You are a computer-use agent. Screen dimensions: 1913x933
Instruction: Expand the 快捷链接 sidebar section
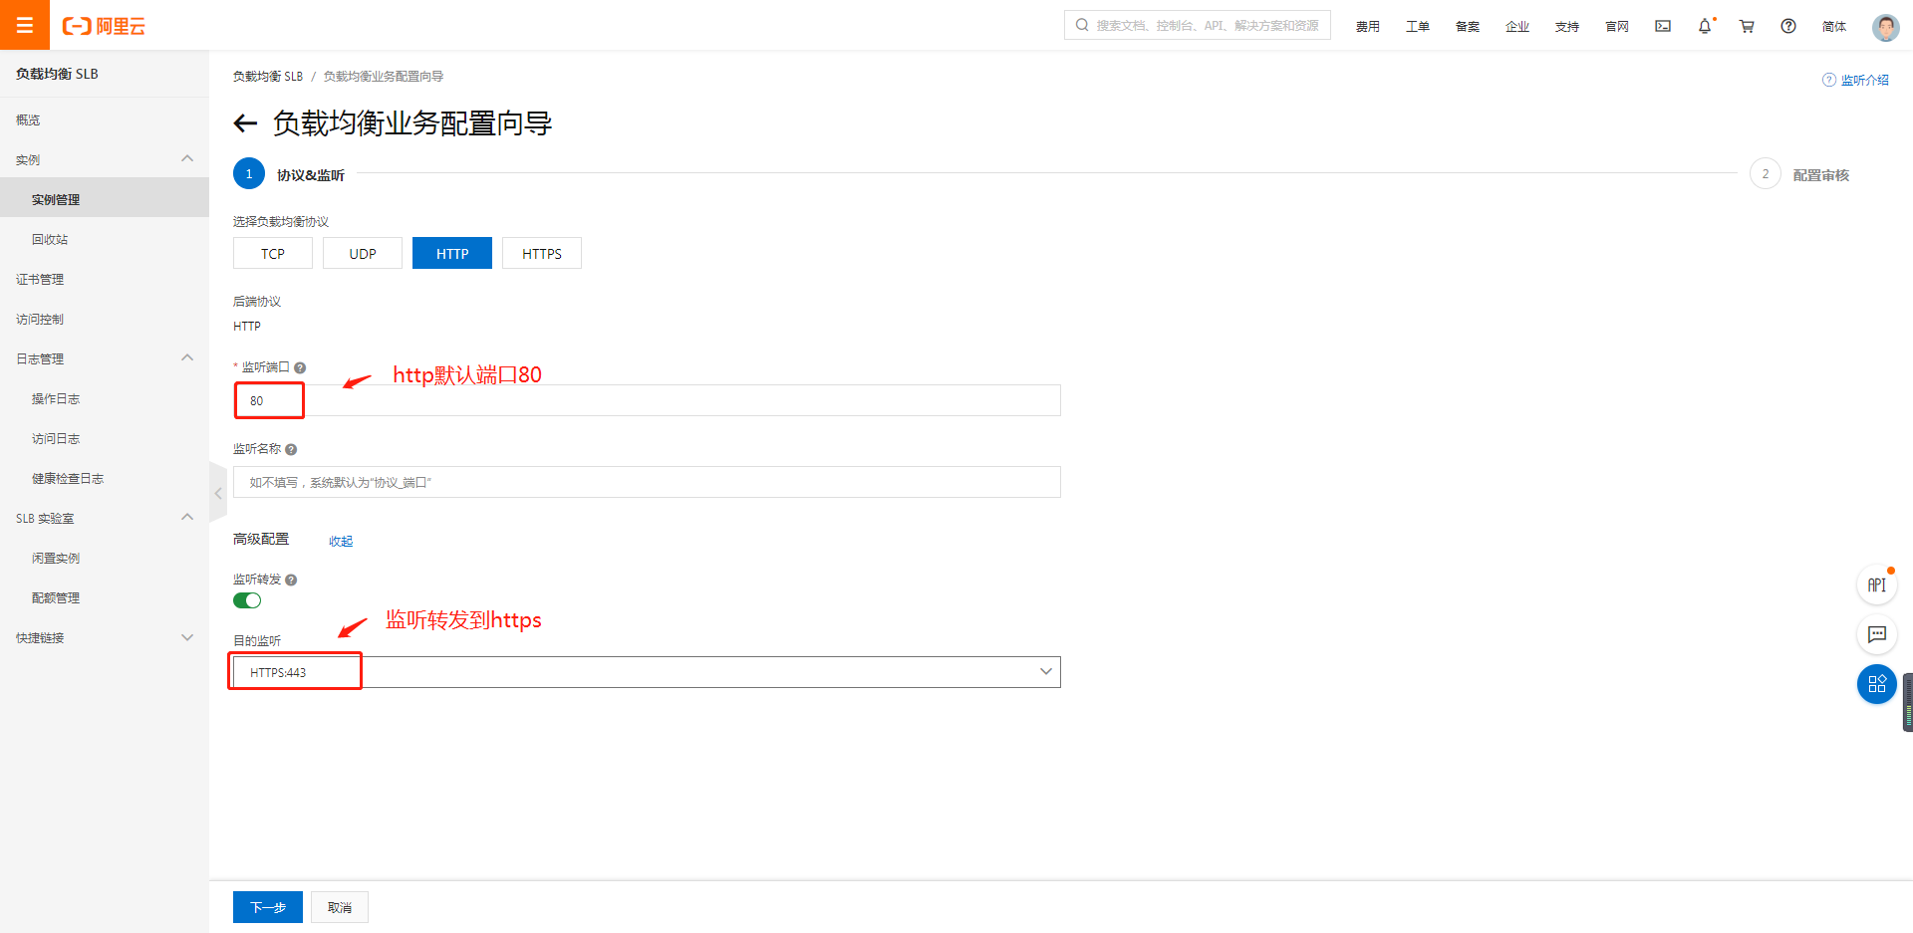187,637
